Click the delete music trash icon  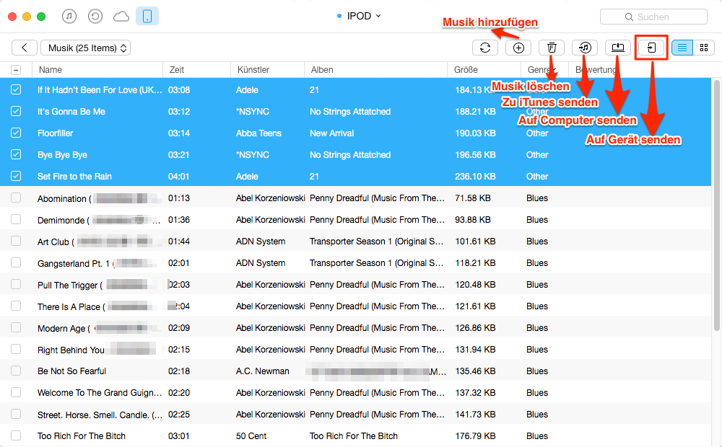(x=552, y=48)
